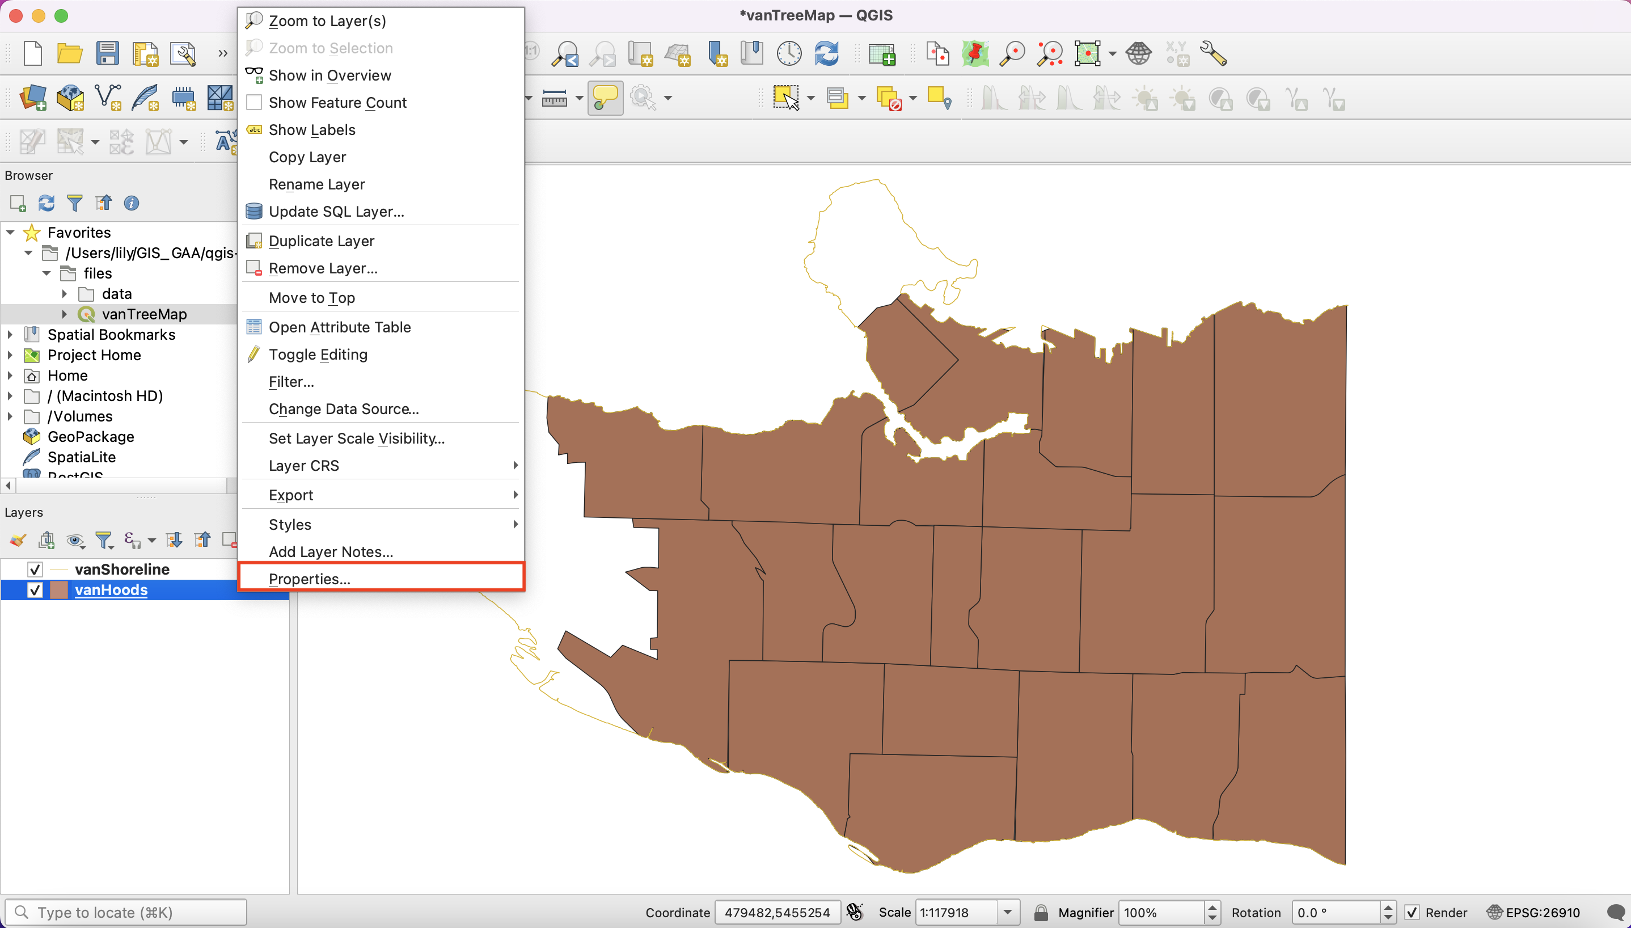Choose Properties... from the context menu
Viewport: 1631px width, 928px height.
309,579
